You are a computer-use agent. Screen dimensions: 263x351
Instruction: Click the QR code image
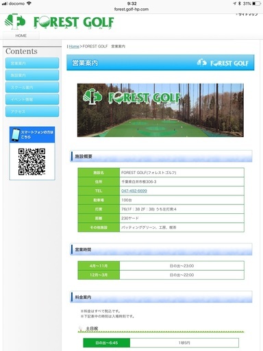tap(32, 162)
